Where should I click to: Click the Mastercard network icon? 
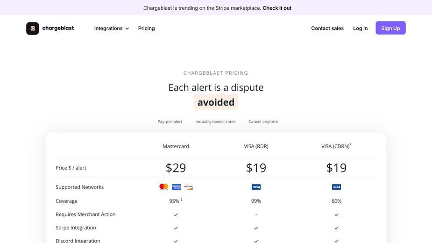pyautogui.click(x=163, y=187)
